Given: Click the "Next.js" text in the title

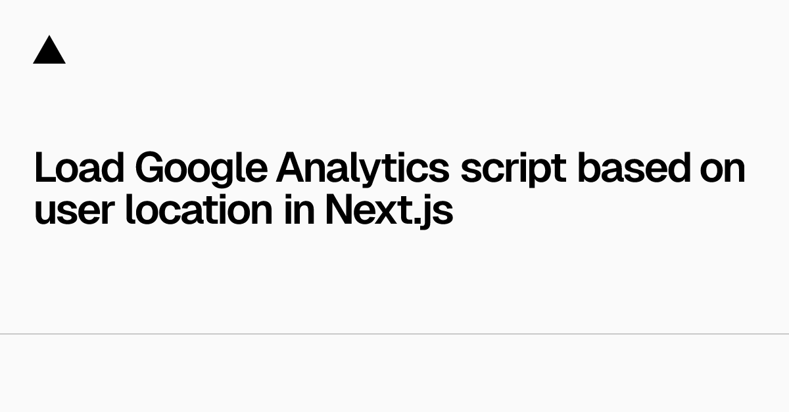Looking at the screenshot, I should point(389,211).
